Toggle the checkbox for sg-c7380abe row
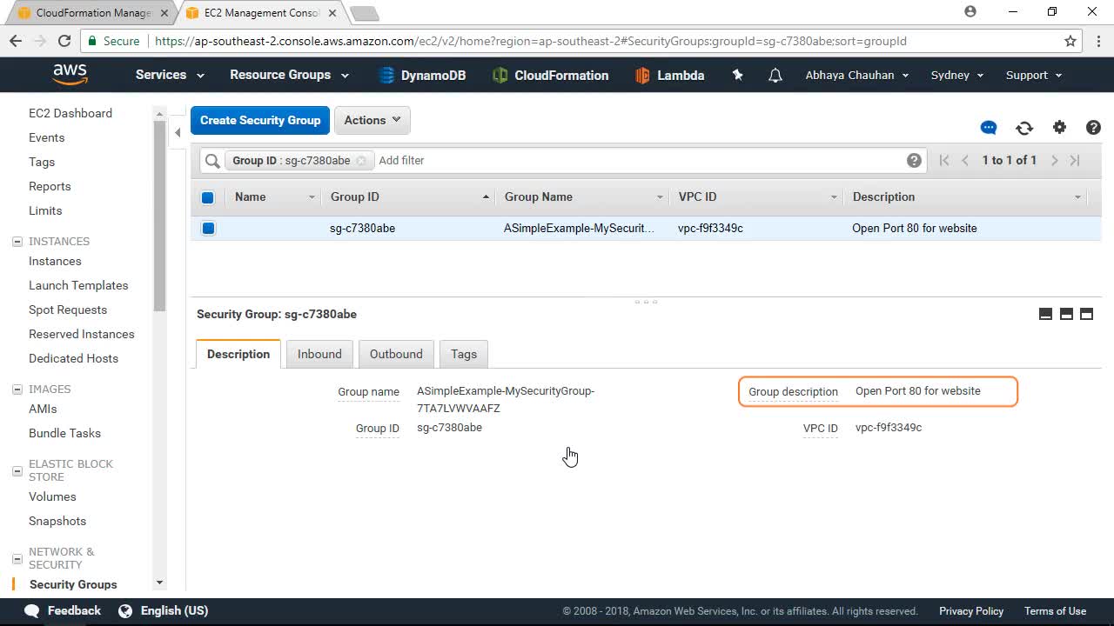The height and width of the screenshot is (626, 1114). (208, 229)
